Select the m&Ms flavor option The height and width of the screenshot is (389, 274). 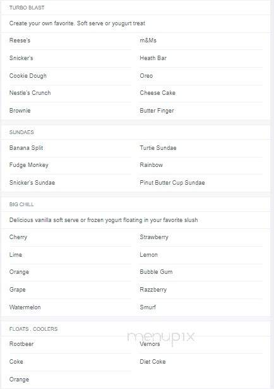tap(148, 40)
